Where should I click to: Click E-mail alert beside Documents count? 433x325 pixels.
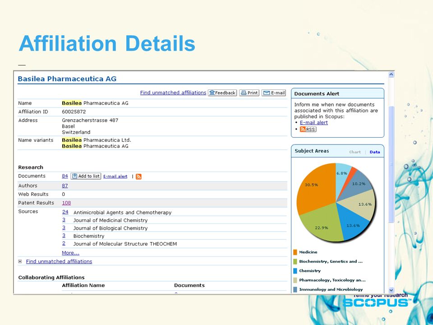click(x=115, y=176)
